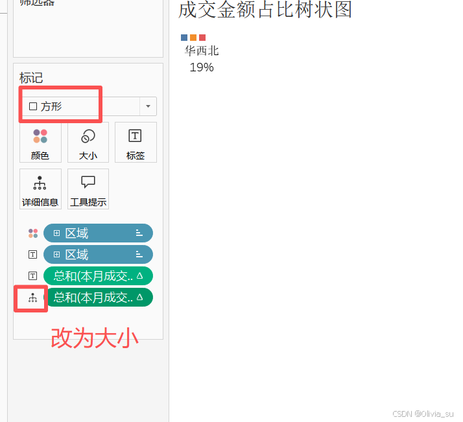The height and width of the screenshot is (422, 463).
Task: Select the 区域 pill on label
Action: point(98,254)
